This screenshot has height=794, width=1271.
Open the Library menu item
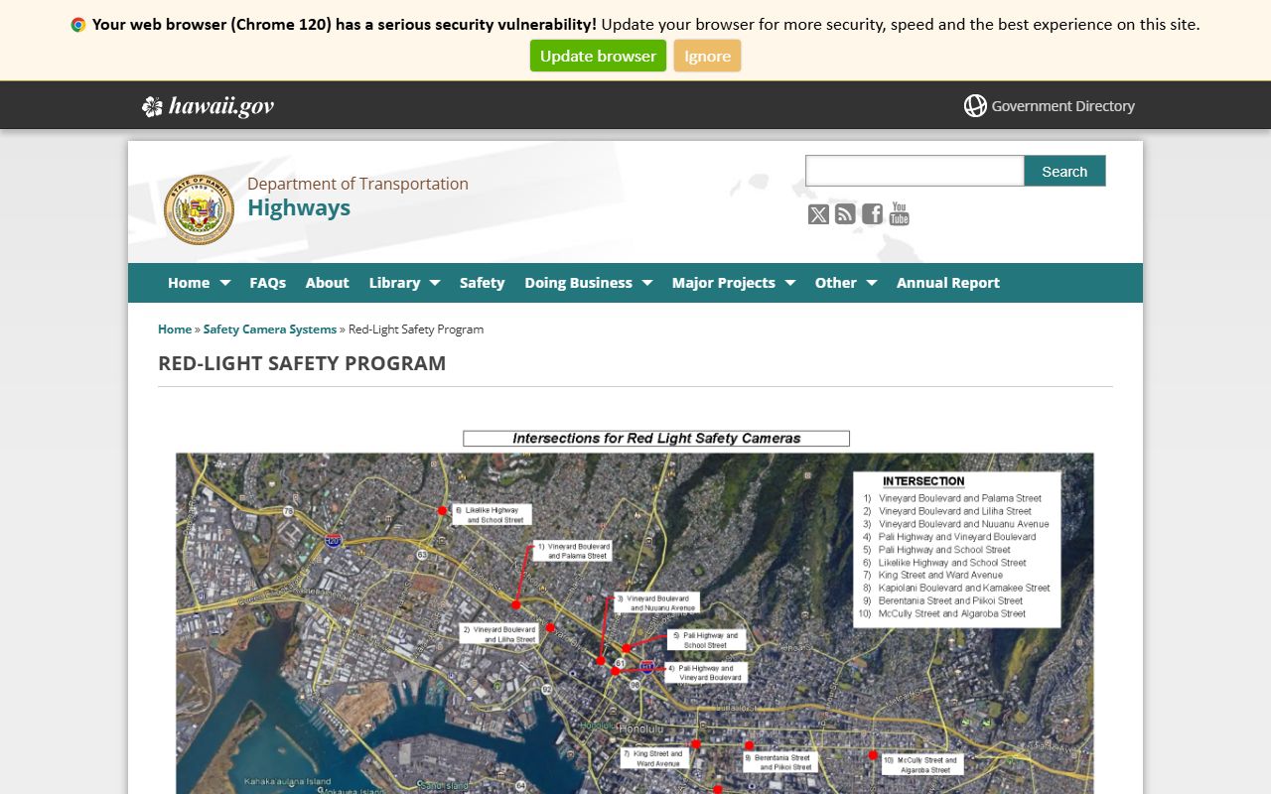coord(394,283)
